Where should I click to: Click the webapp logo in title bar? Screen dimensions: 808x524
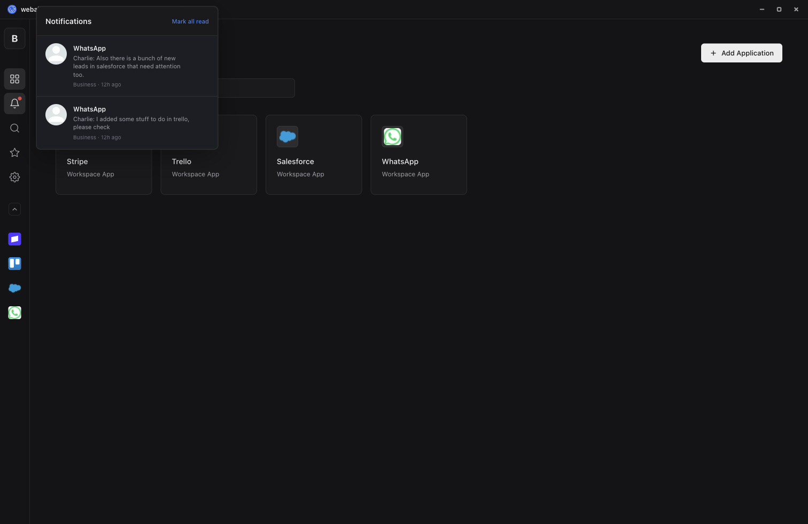pos(12,9)
